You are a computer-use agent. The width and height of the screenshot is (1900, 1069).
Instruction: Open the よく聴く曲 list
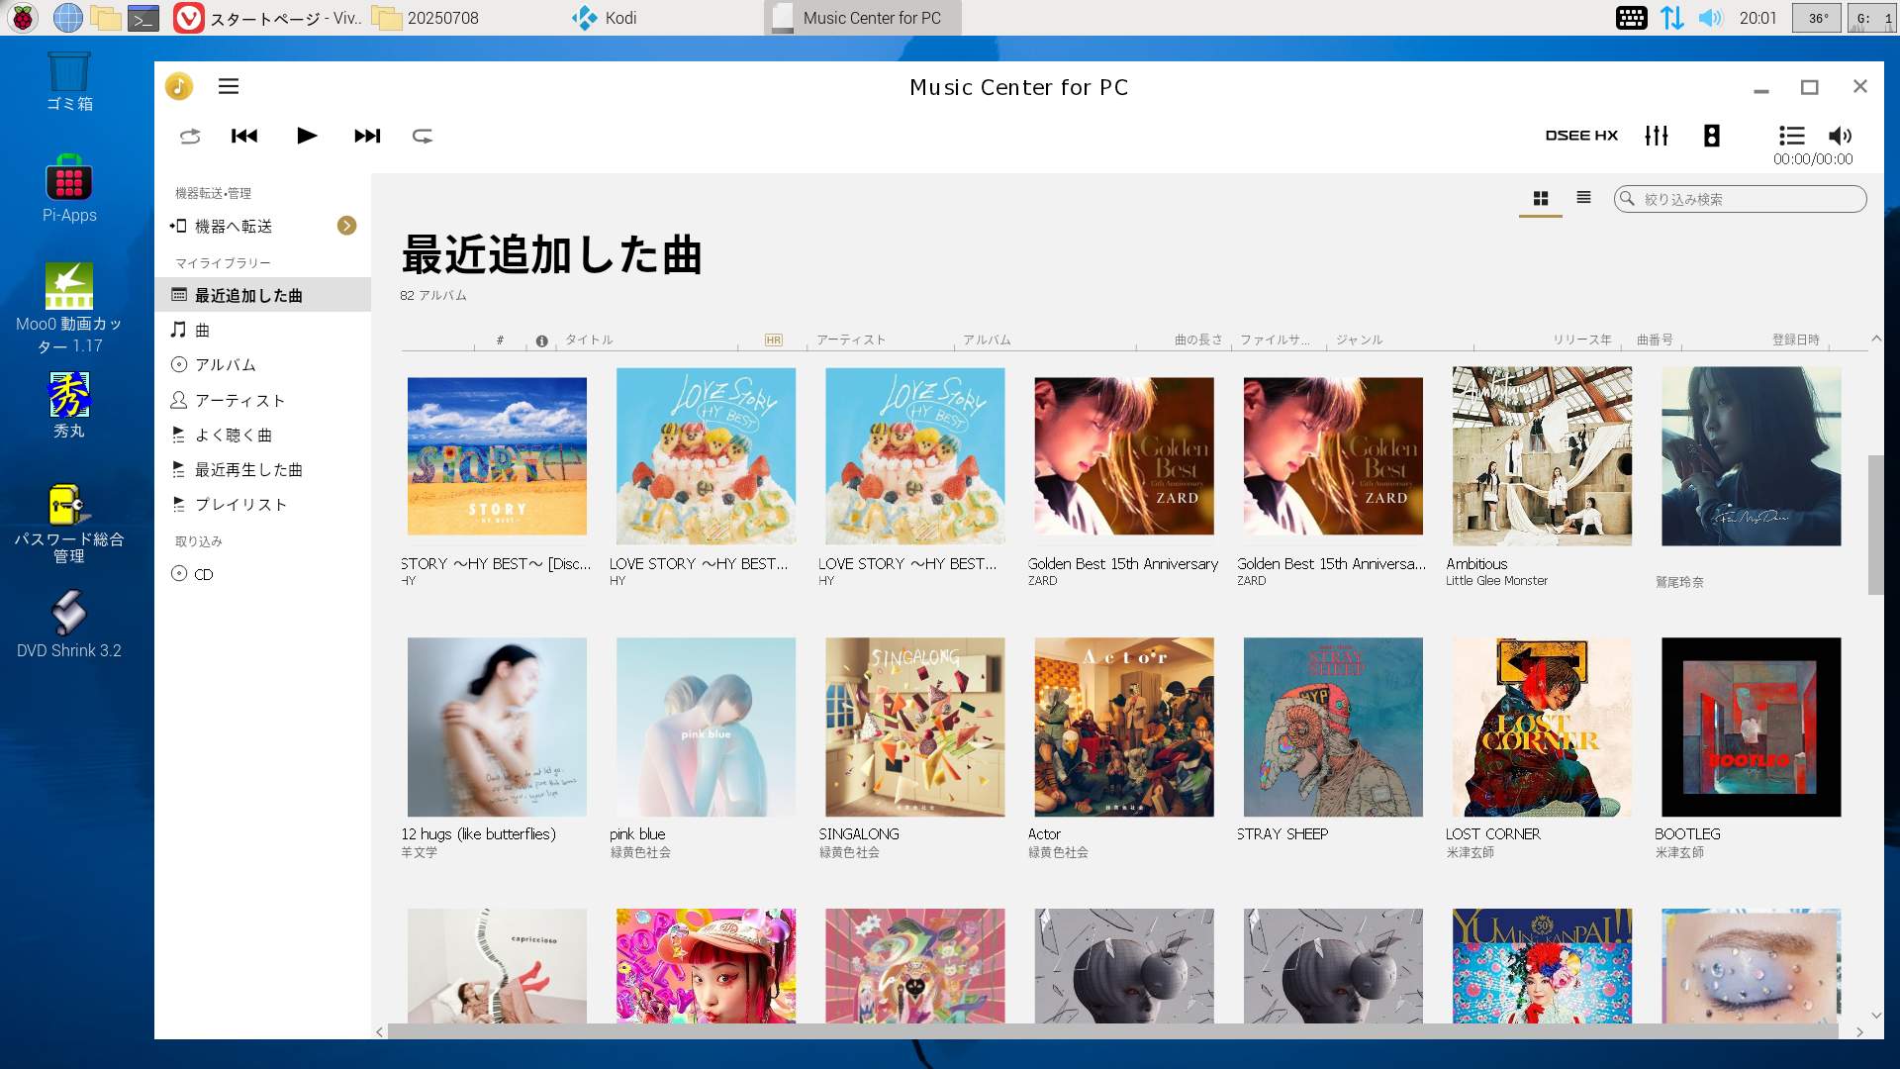[263, 435]
